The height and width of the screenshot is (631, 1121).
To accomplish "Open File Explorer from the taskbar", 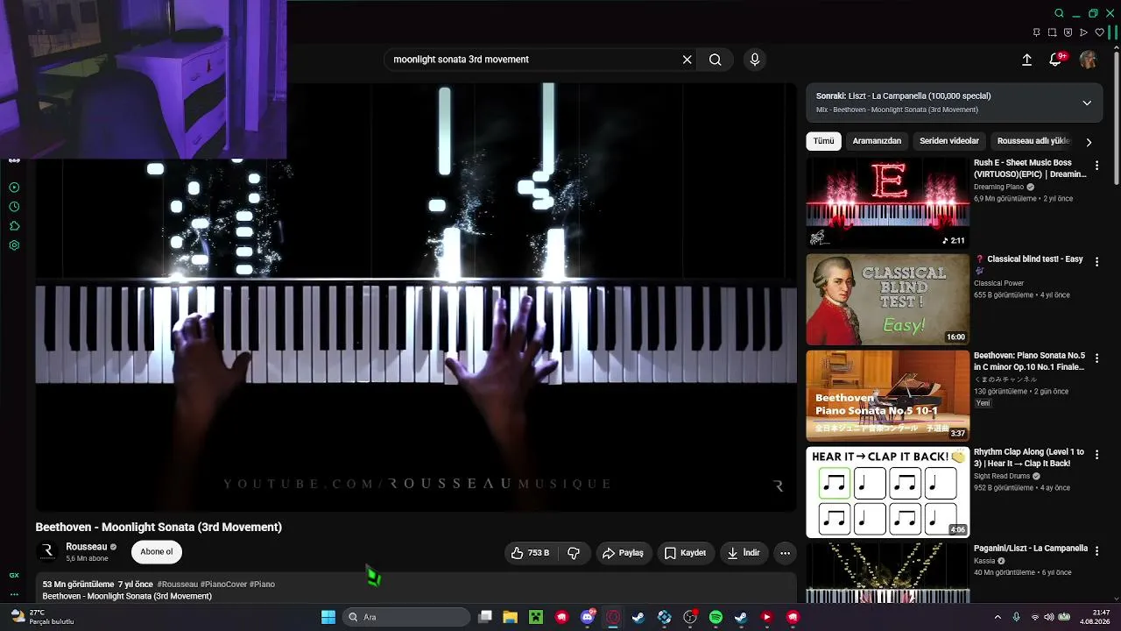I will coord(511,617).
